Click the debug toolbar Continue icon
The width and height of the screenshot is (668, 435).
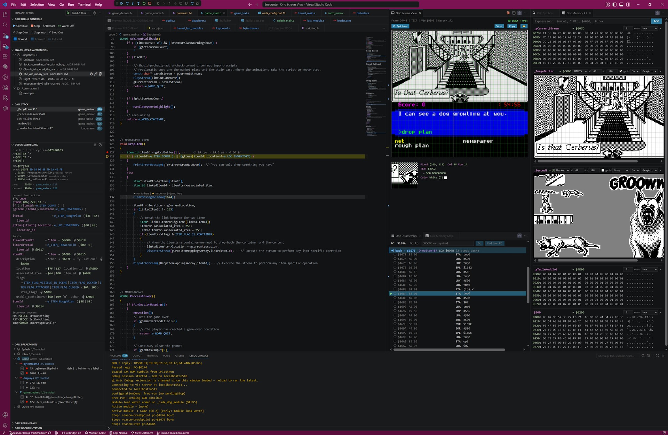(121, 3)
